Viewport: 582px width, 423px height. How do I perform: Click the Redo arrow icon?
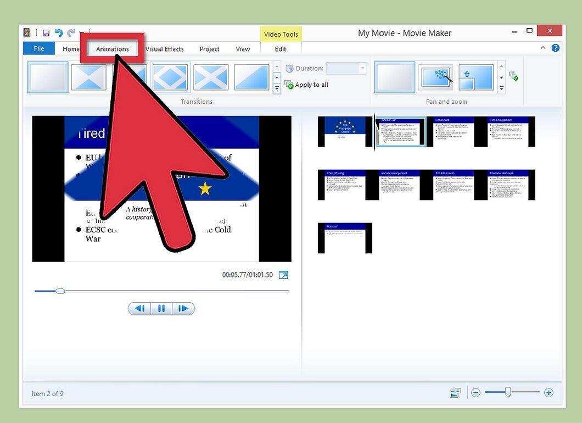tap(71, 33)
